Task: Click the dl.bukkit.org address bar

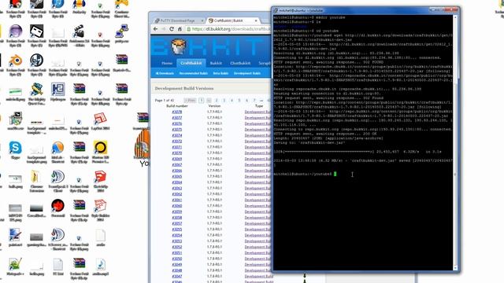Action: 229,29
